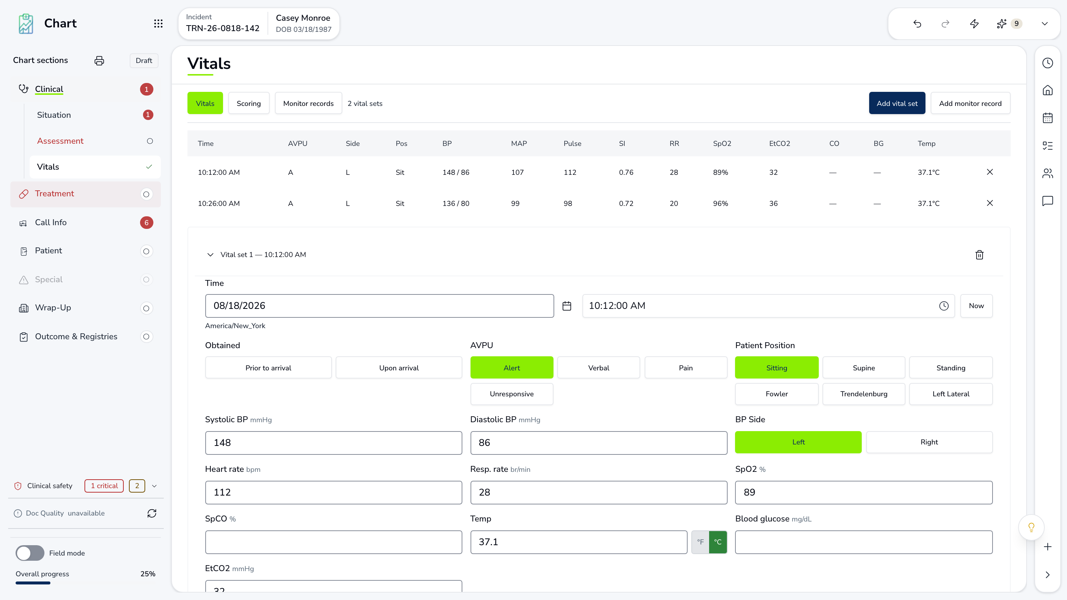
Task: Open the Scoring tab
Action: (x=249, y=103)
